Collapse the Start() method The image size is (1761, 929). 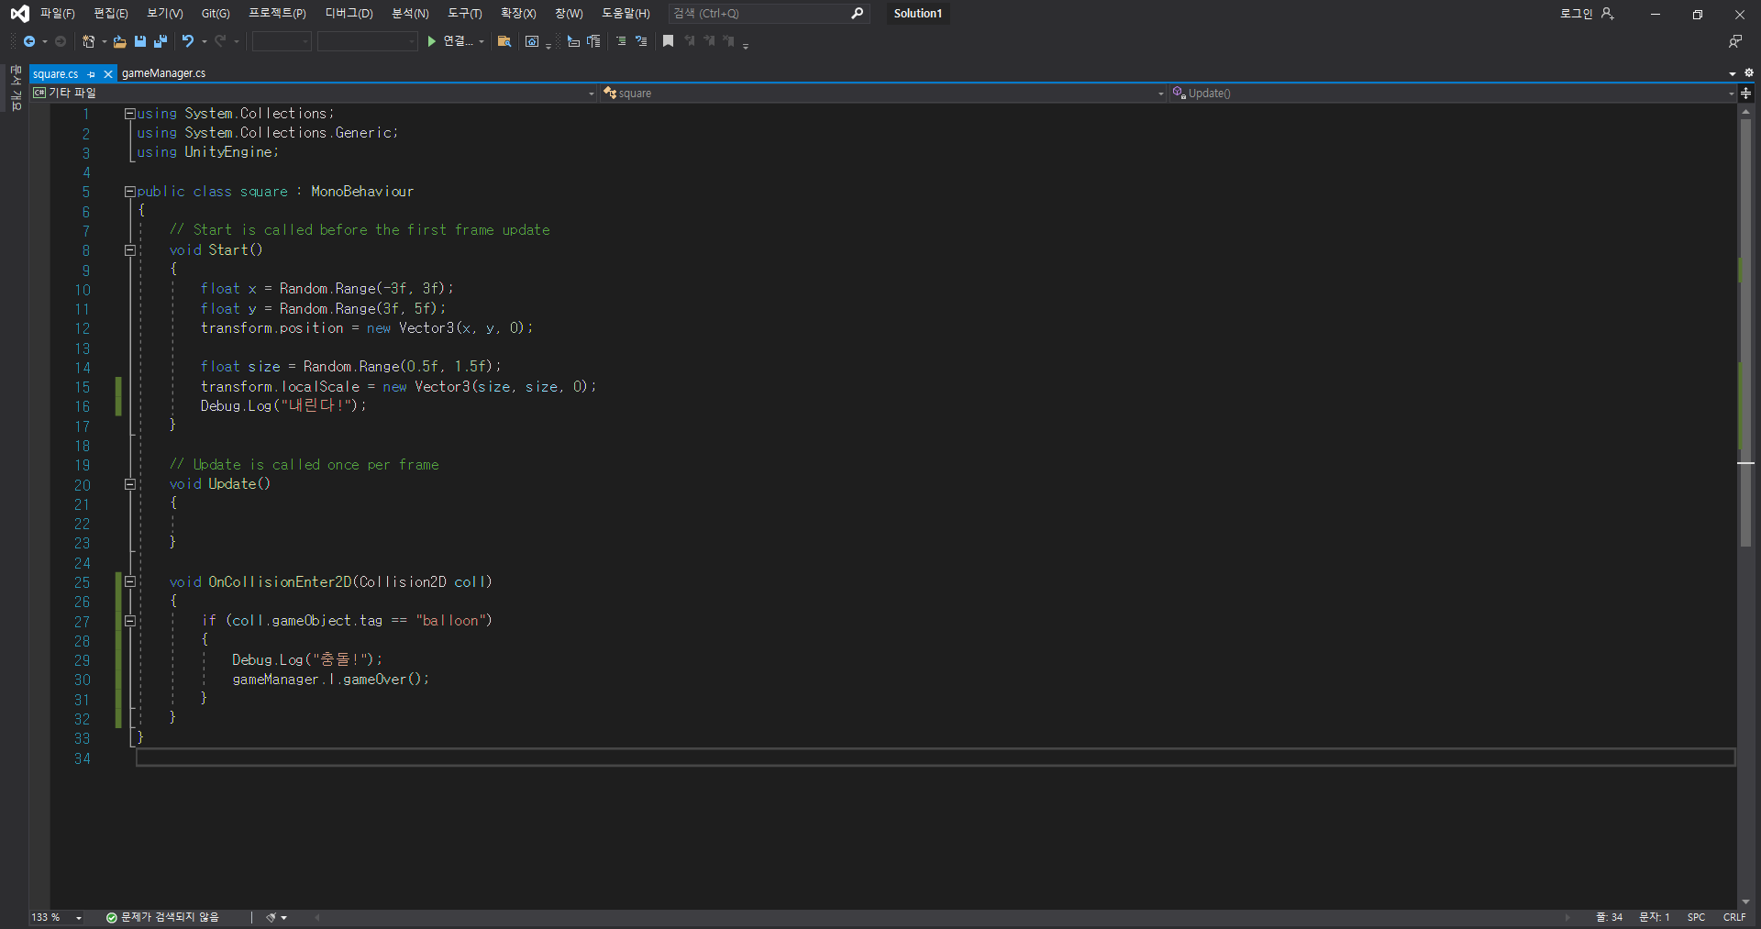point(129,250)
